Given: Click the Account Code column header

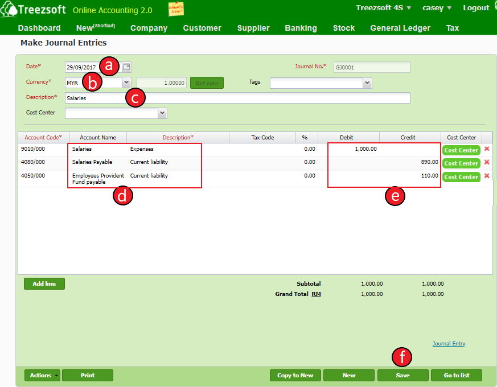Looking at the screenshot, I should 43,138.
